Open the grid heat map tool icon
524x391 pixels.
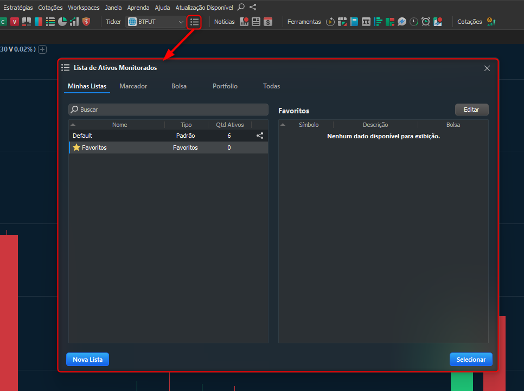(x=342, y=22)
